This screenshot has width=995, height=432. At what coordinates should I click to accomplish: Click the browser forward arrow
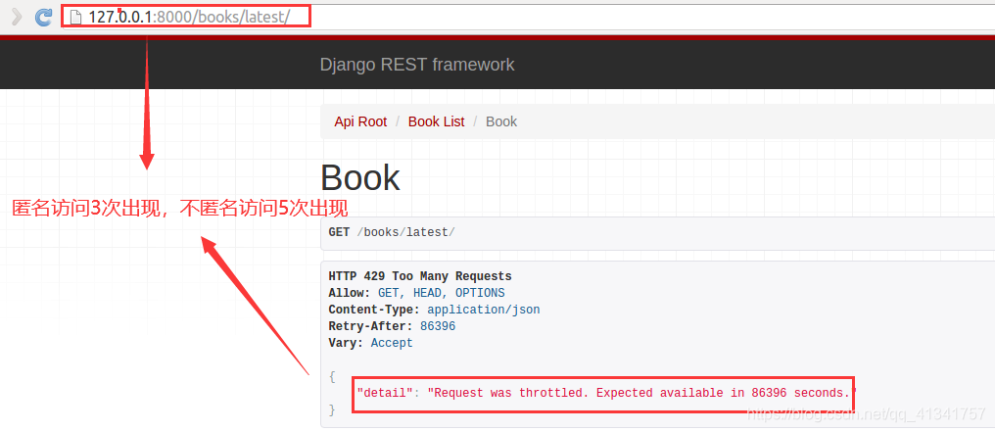pos(17,17)
